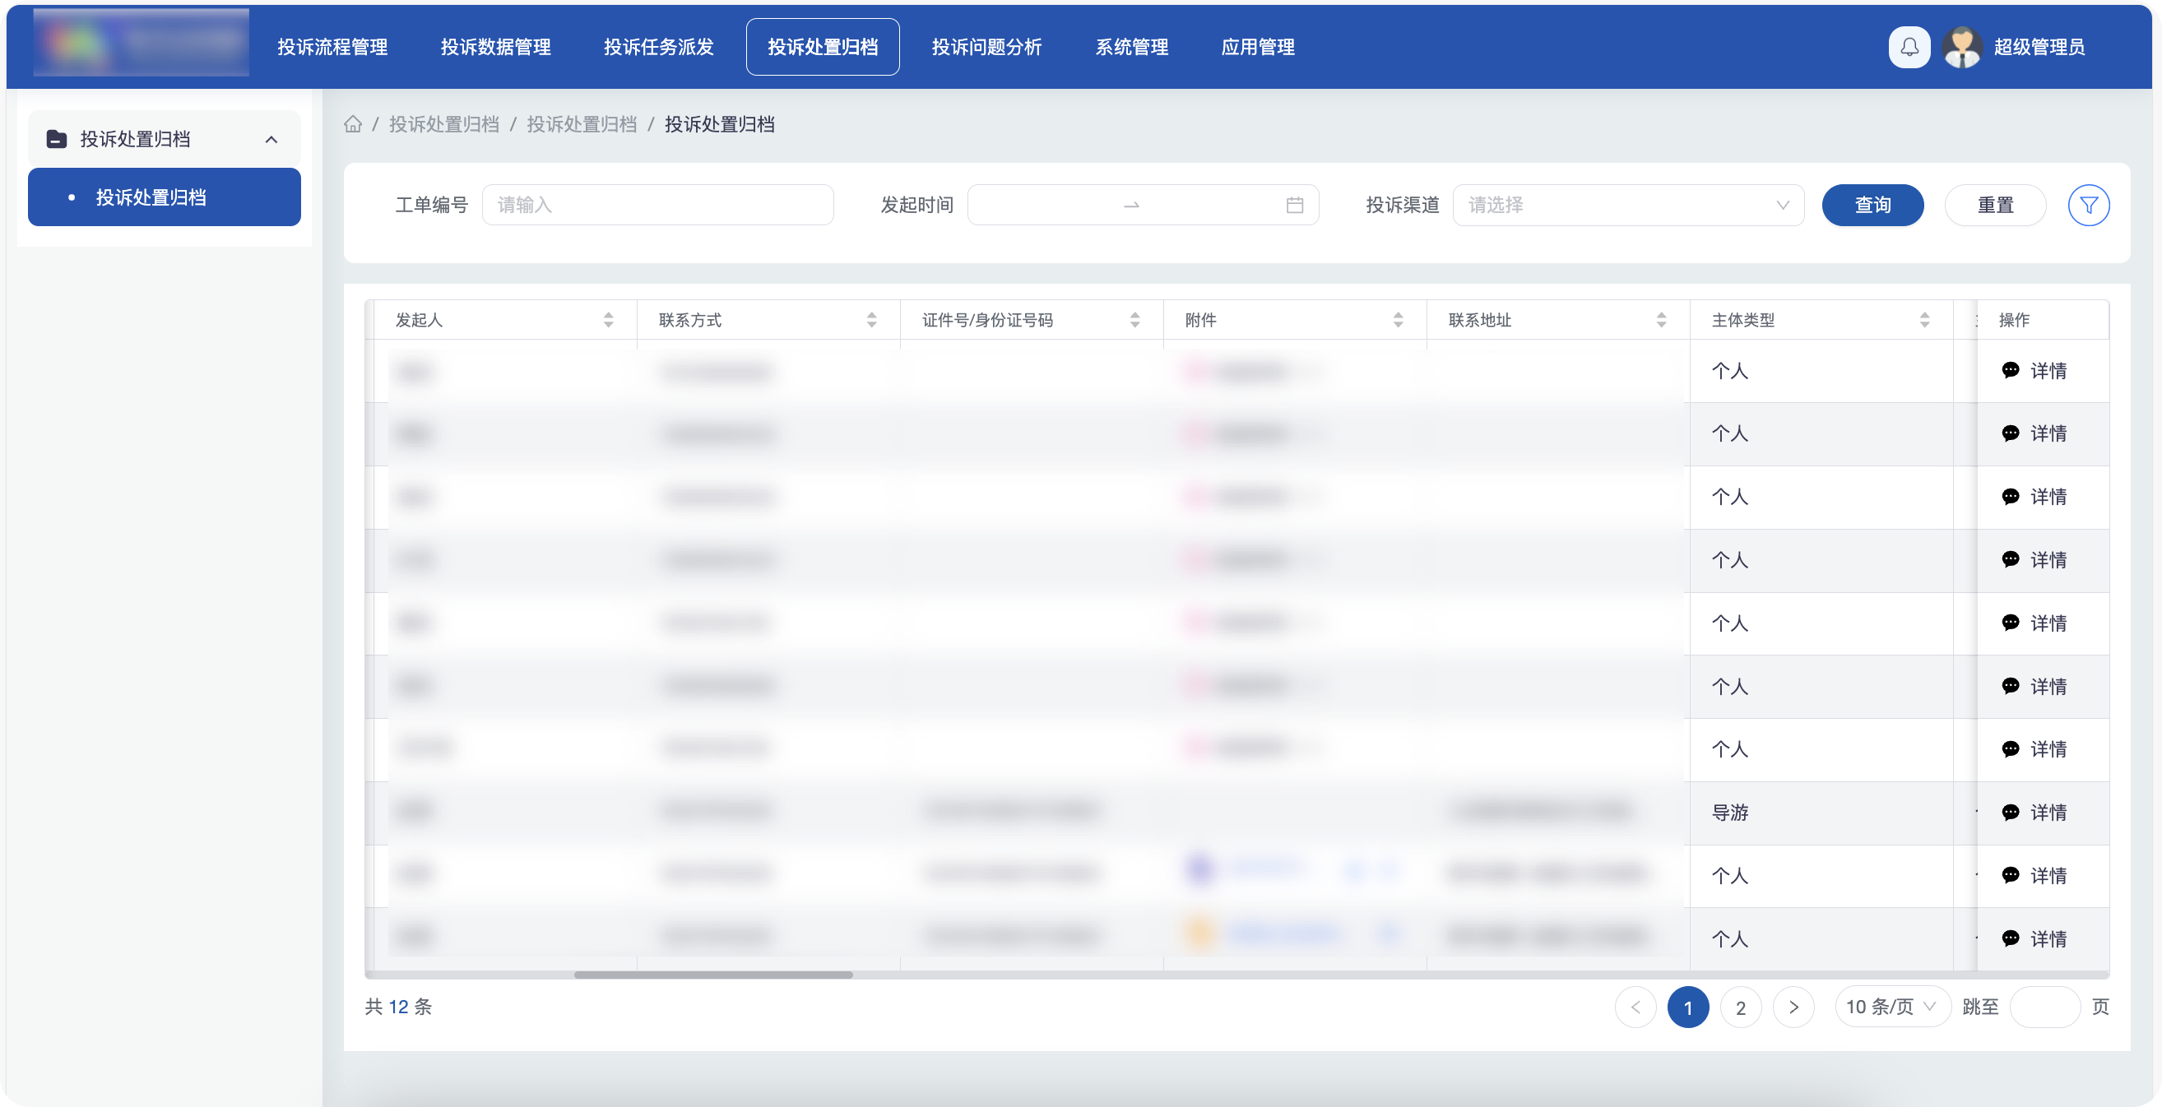Click the folder icon in sidebar
The height and width of the screenshot is (1107, 2162).
click(x=56, y=138)
